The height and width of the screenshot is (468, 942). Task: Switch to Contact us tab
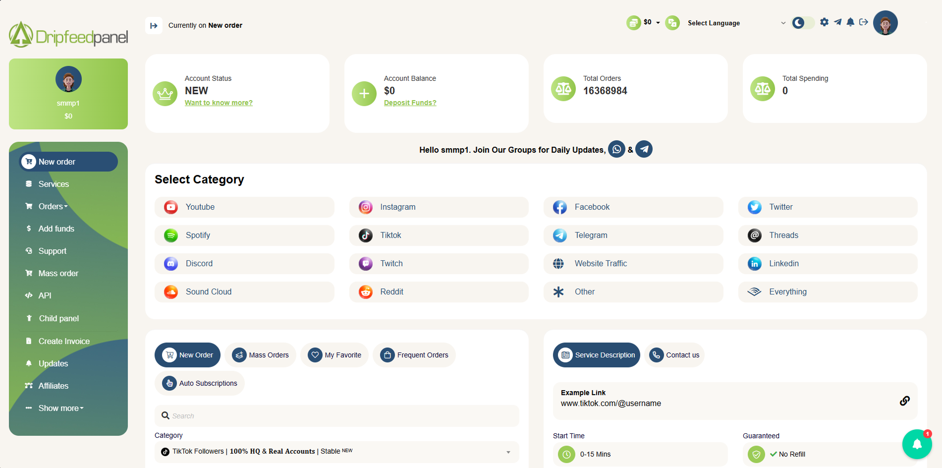pyautogui.click(x=674, y=355)
